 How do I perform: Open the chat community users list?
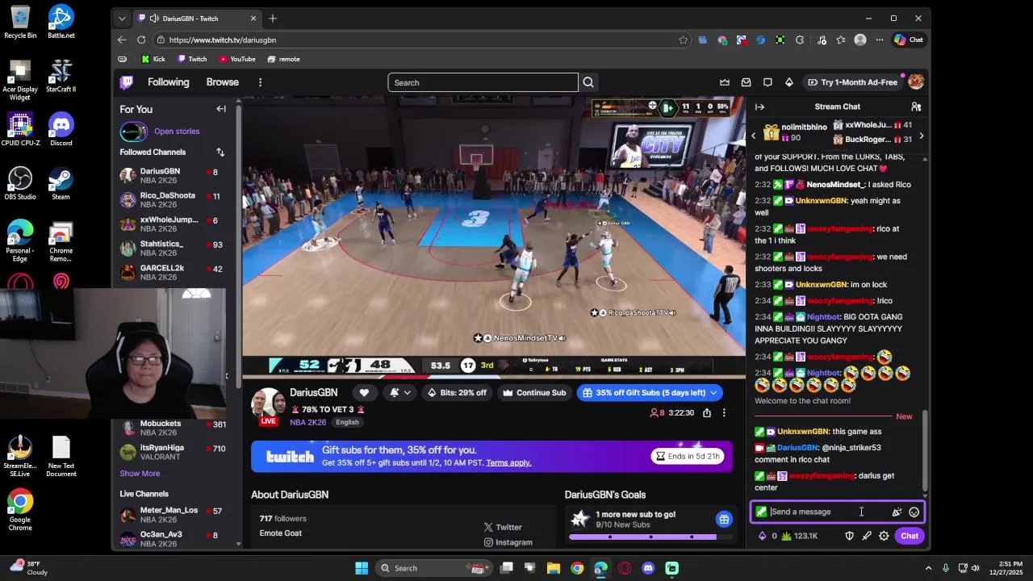click(x=916, y=107)
